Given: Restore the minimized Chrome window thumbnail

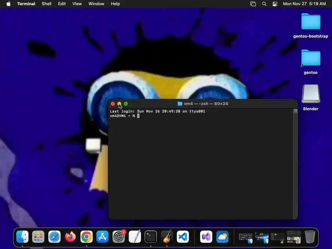Looking at the screenshot, I should coord(294,237).
